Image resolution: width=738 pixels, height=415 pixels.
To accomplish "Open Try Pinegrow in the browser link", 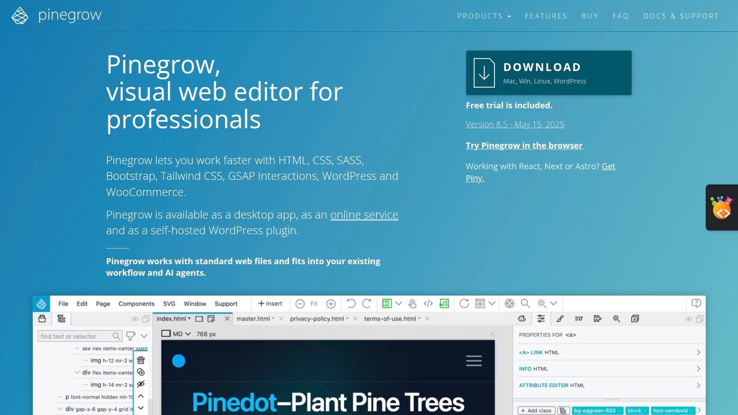I will click(x=525, y=145).
